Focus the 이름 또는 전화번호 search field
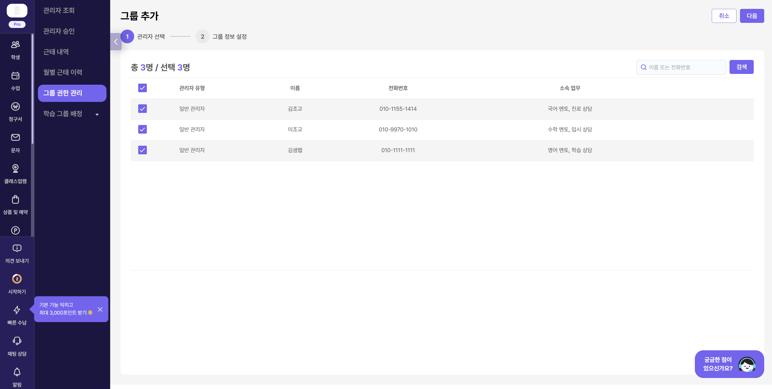This screenshot has width=772, height=389. click(681, 67)
